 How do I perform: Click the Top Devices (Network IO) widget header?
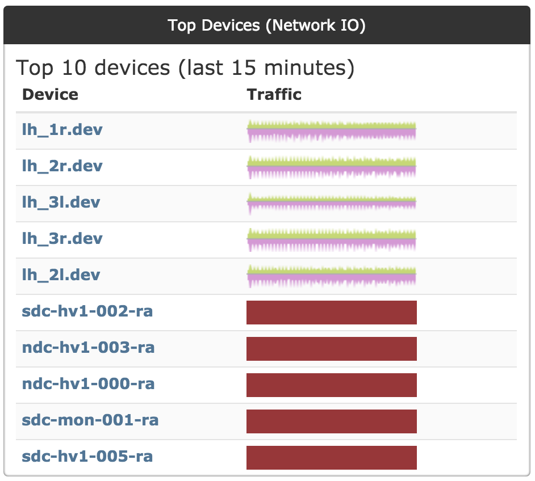[x=267, y=26]
